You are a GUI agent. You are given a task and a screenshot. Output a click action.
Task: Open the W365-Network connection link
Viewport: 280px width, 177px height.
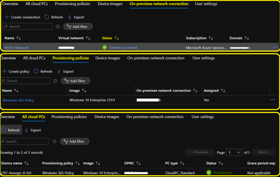click(17, 48)
